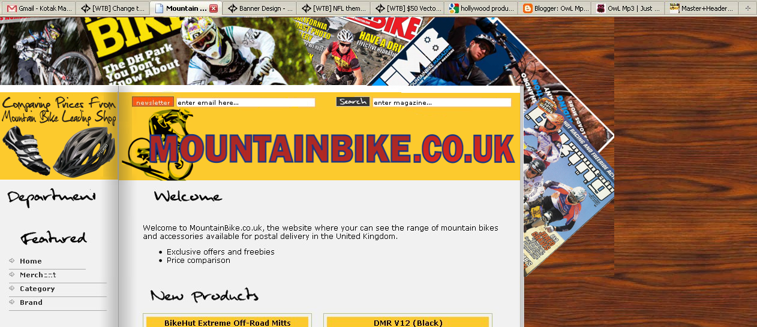Open the Merchant sidebar link

[x=38, y=275]
